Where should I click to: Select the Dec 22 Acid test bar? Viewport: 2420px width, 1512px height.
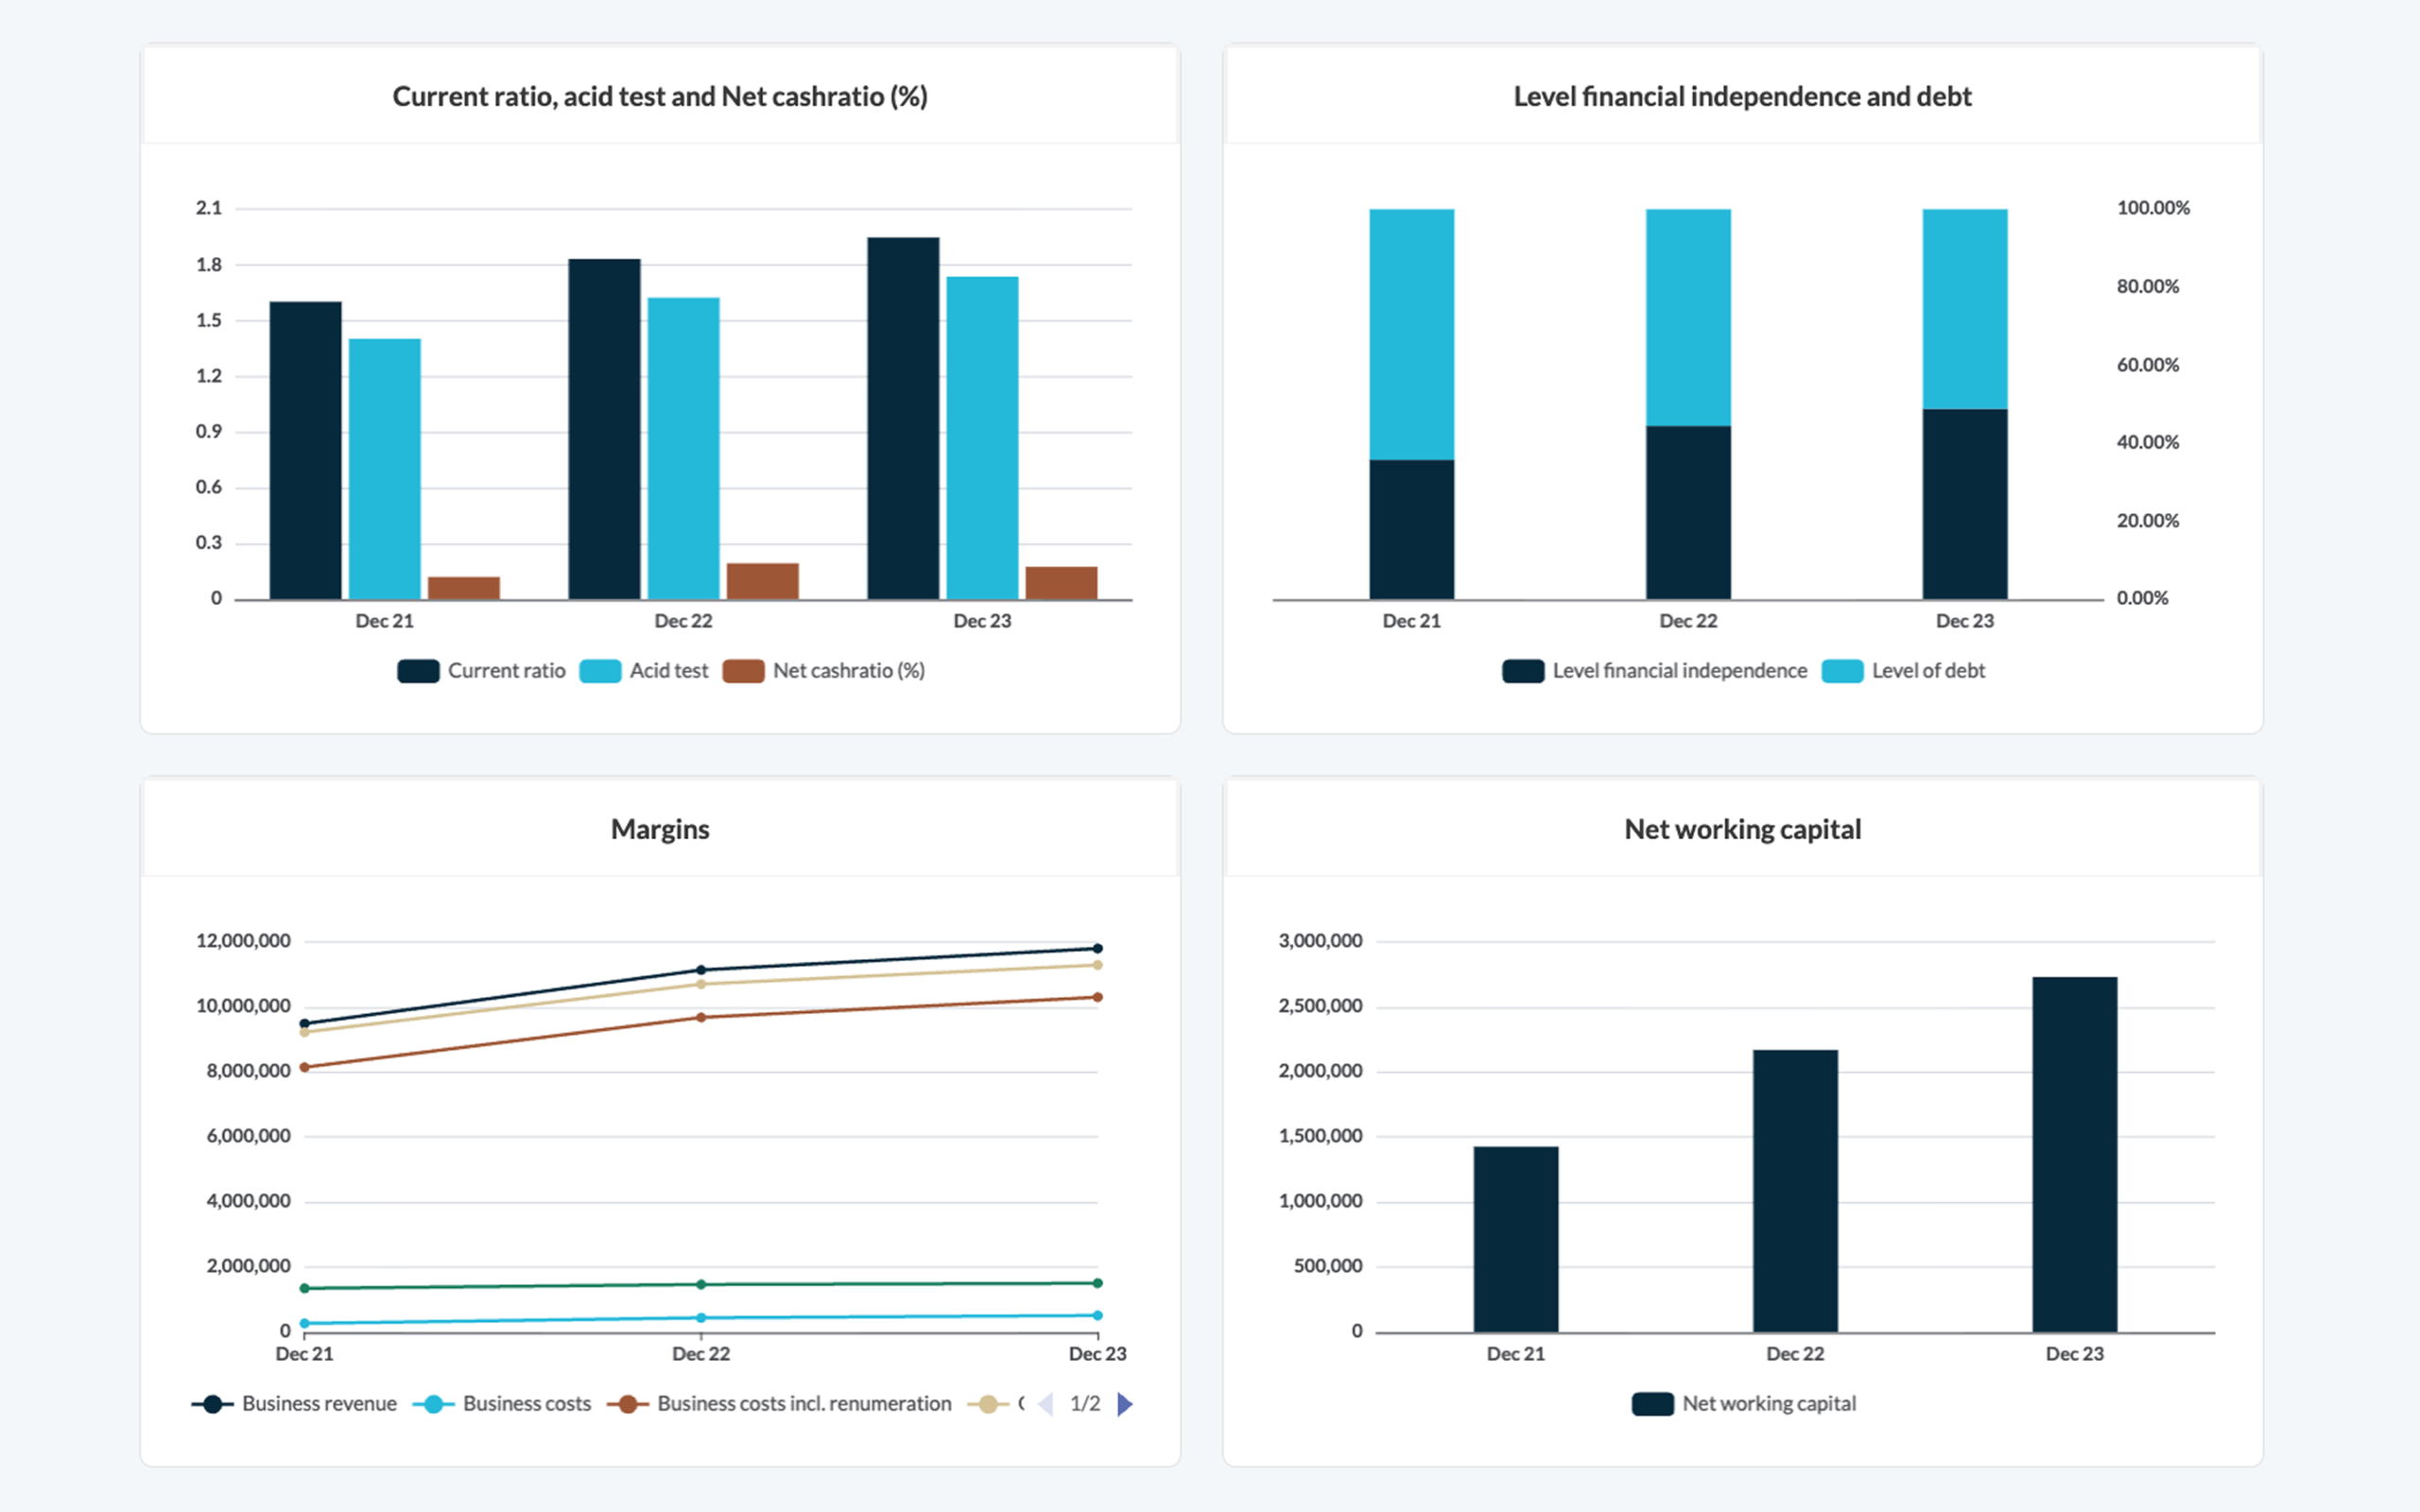683,449
